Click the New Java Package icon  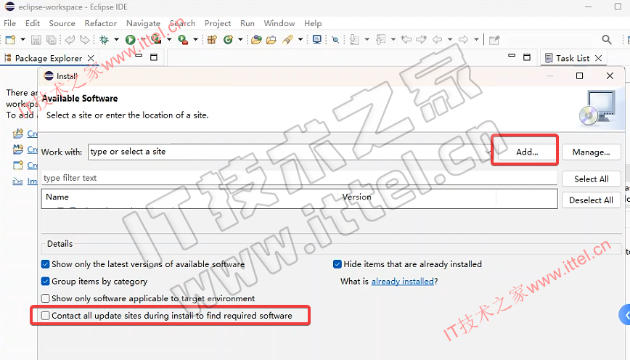[212, 39]
